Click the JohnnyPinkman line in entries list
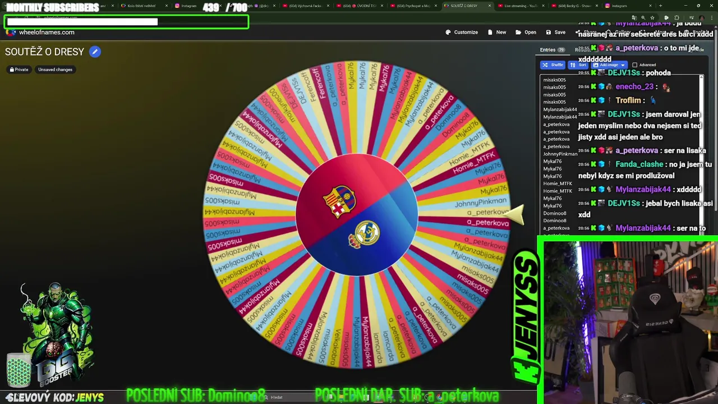The width and height of the screenshot is (718, 404). click(560, 154)
